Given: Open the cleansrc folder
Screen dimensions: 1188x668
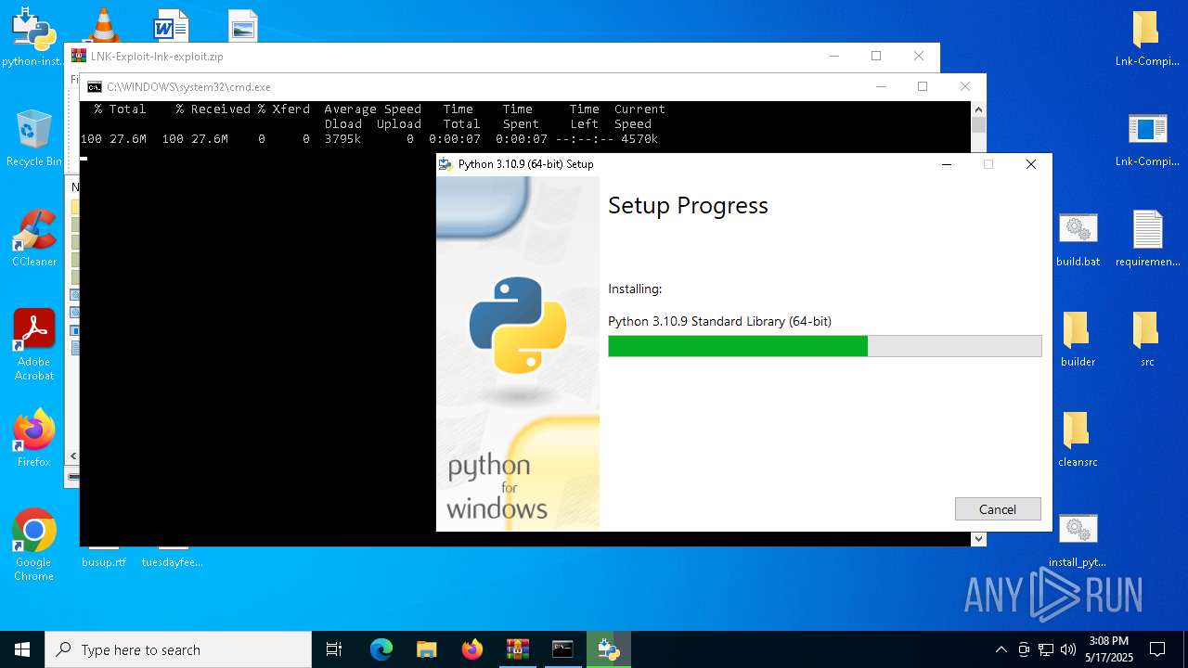Looking at the screenshot, I should [x=1078, y=439].
